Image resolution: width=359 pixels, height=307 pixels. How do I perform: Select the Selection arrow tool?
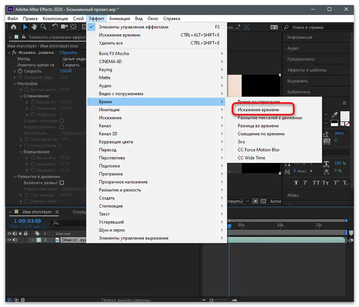tap(25, 27)
